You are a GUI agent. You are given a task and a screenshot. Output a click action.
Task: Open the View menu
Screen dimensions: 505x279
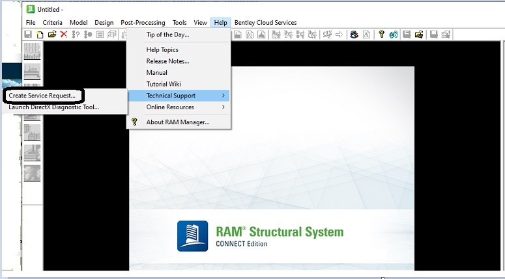(x=200, y=23)
